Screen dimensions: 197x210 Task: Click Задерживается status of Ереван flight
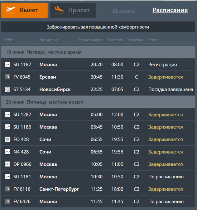click(x=165, y=77)
